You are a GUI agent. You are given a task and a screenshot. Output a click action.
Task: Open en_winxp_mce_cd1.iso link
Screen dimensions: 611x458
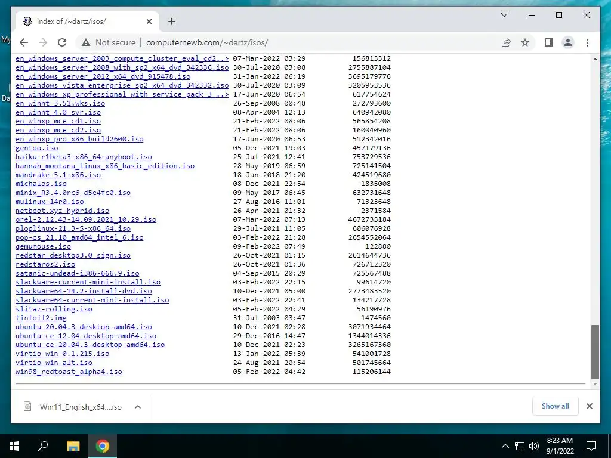pyautogui.click(x=58, y=121)
